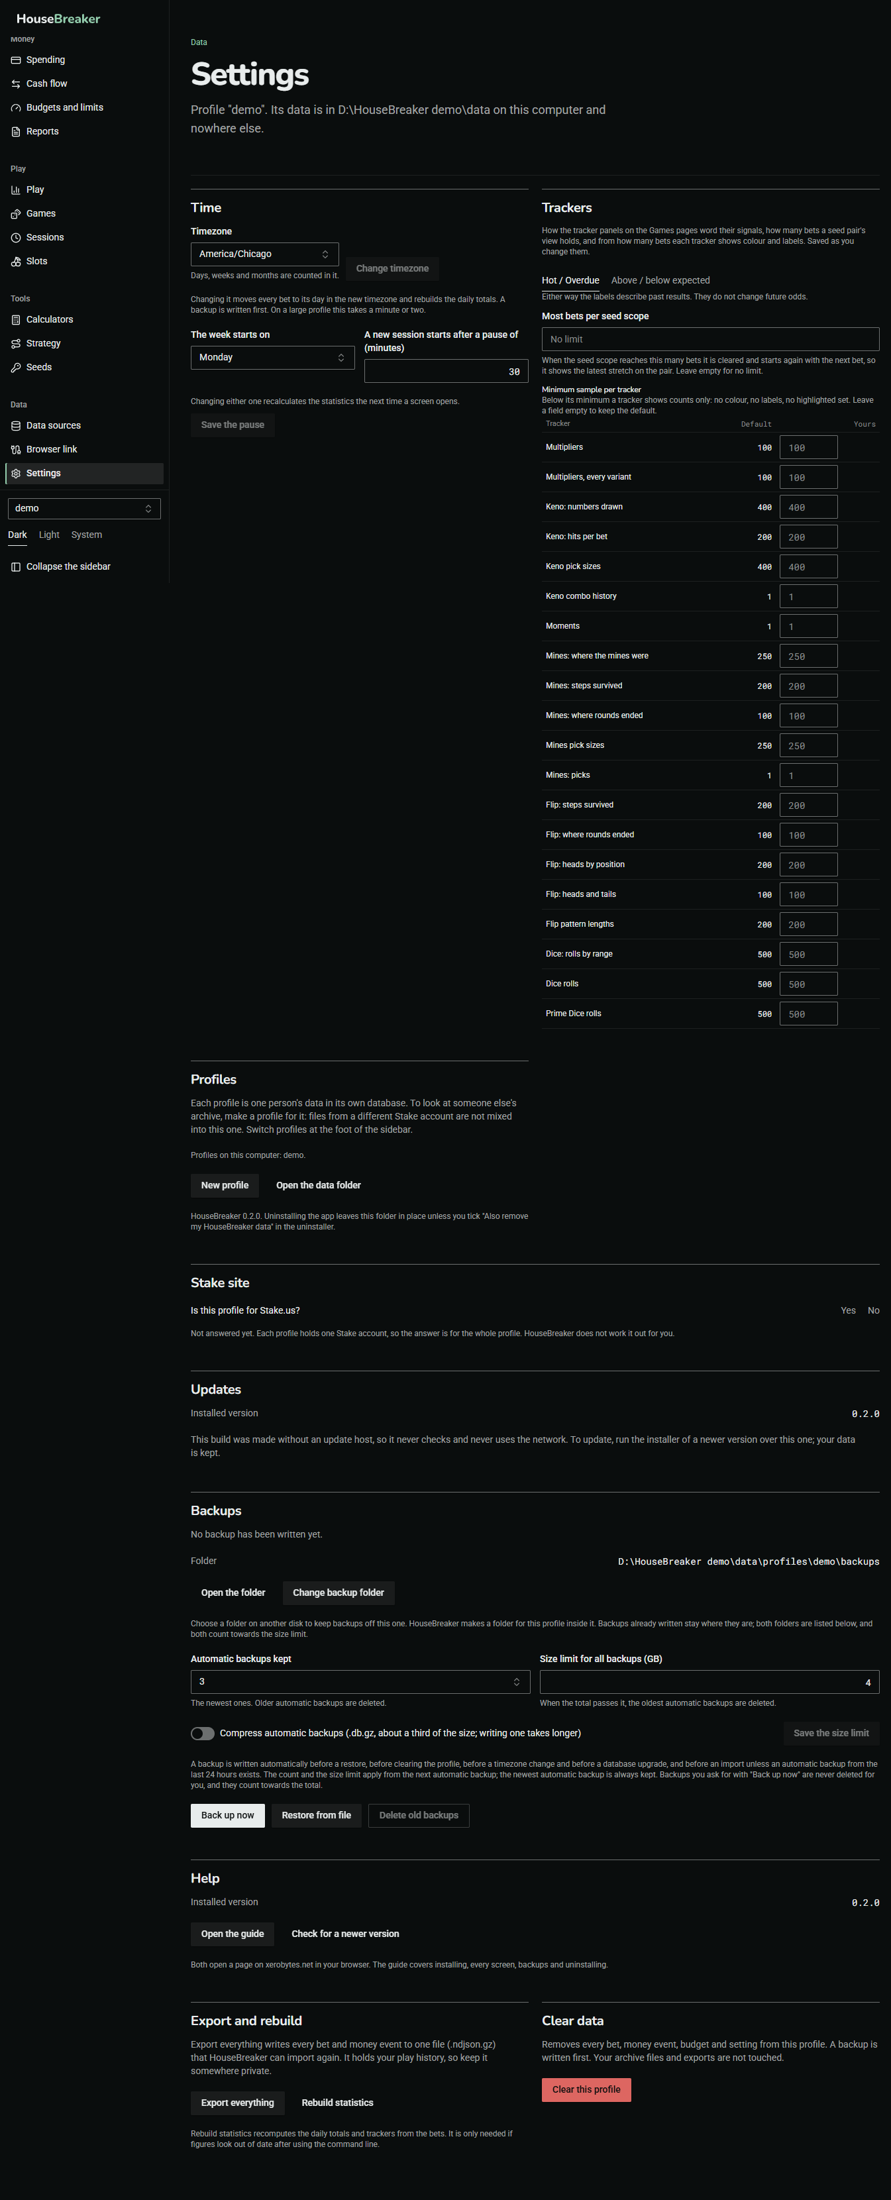Click the Cash flow arrows icon
This screenshot has width=891, height=2200.
[15, 83]
